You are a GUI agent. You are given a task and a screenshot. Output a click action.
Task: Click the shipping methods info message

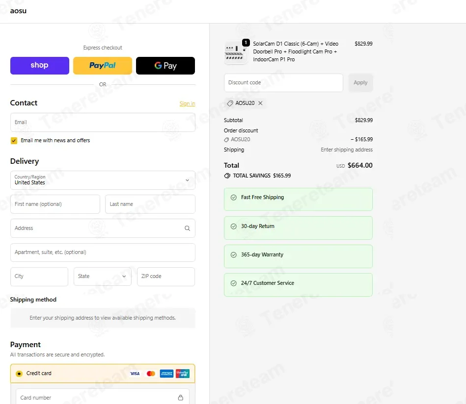pos(103,318)
